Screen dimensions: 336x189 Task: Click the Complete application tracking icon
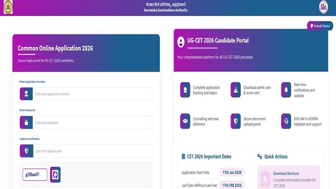[185, 90]
